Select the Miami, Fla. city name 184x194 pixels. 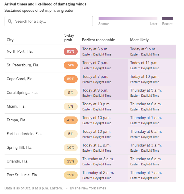16,106
